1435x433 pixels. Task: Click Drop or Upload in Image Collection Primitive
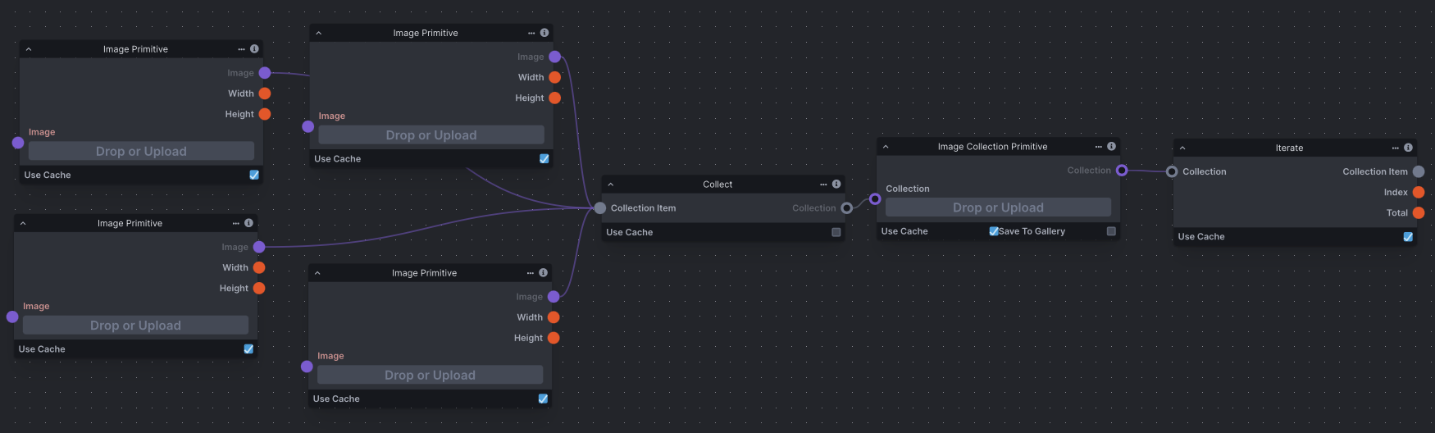click(998, 208)
